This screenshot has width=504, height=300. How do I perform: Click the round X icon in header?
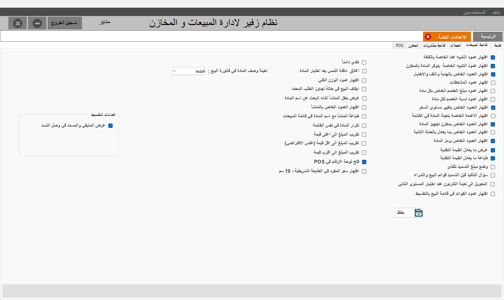coord(18,23)
